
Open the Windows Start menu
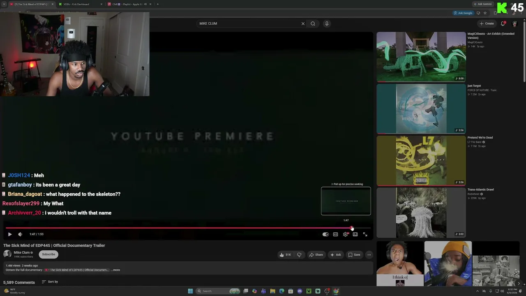[x=190, y=291]
